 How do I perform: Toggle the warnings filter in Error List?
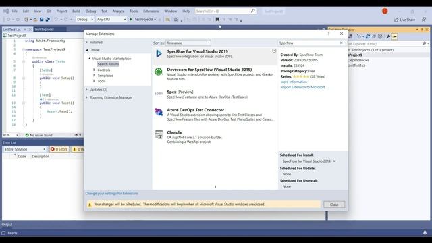(78, 149)
